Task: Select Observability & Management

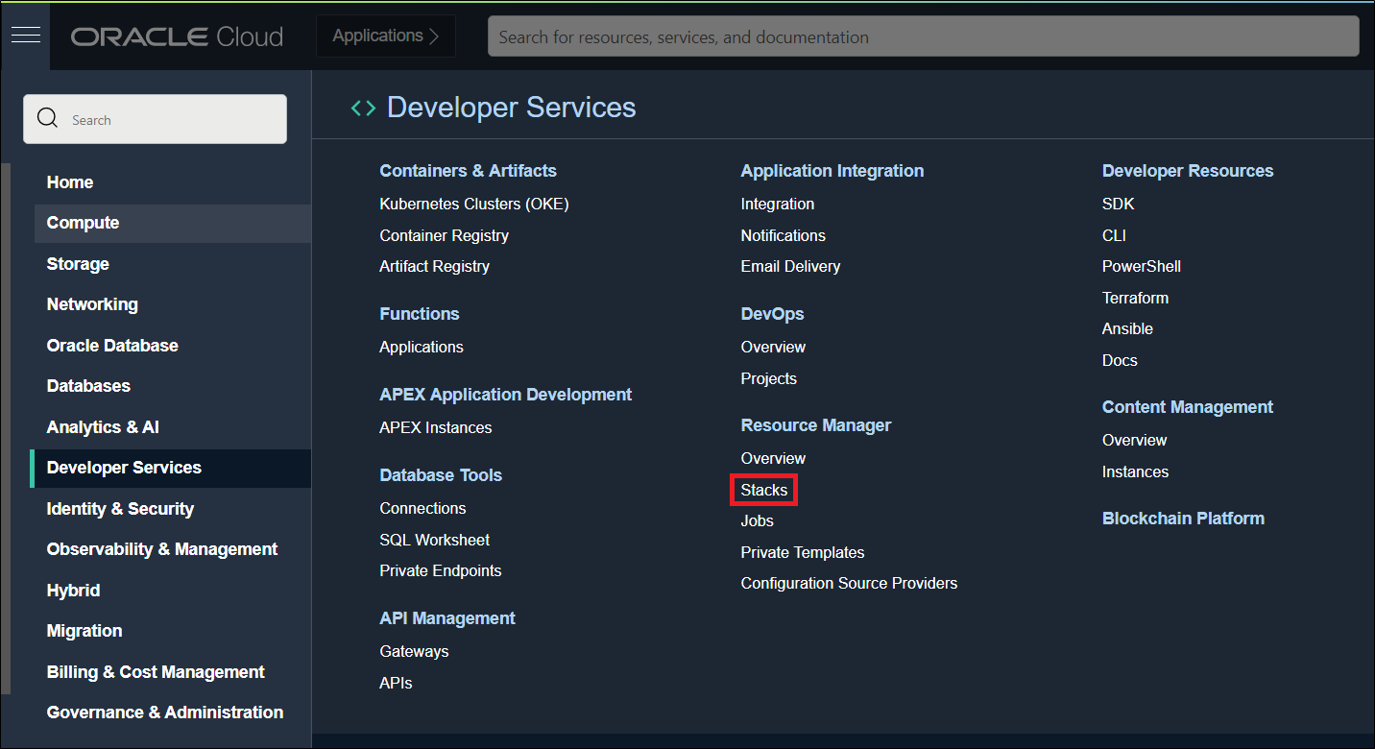Action: [161, 548]
